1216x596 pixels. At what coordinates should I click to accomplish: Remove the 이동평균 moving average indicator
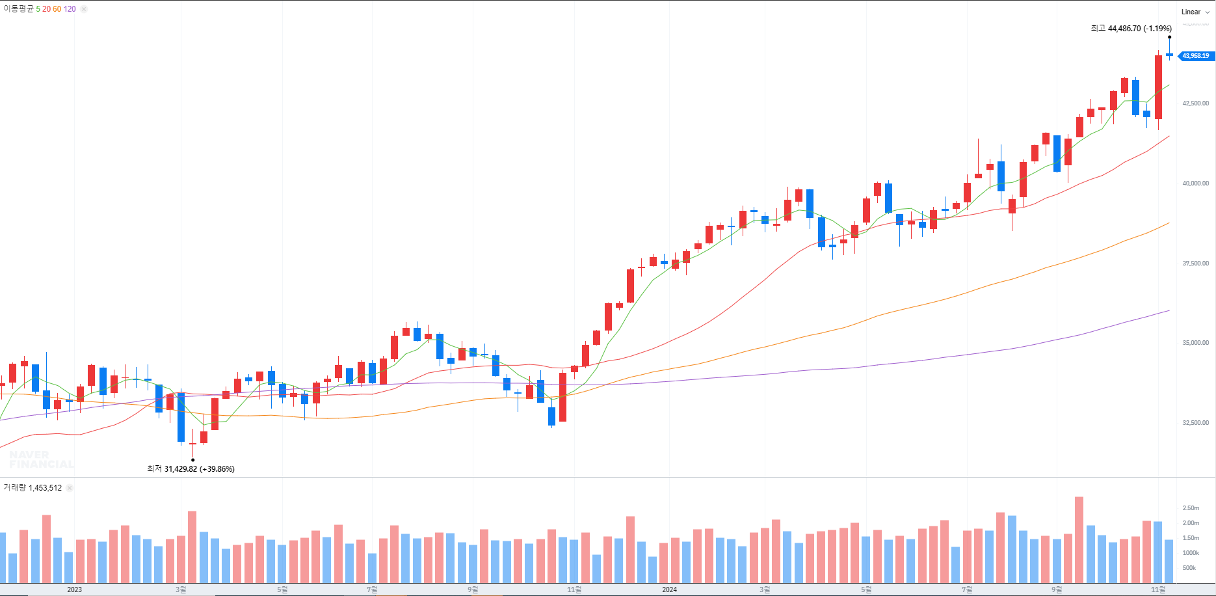coord(84,9)
